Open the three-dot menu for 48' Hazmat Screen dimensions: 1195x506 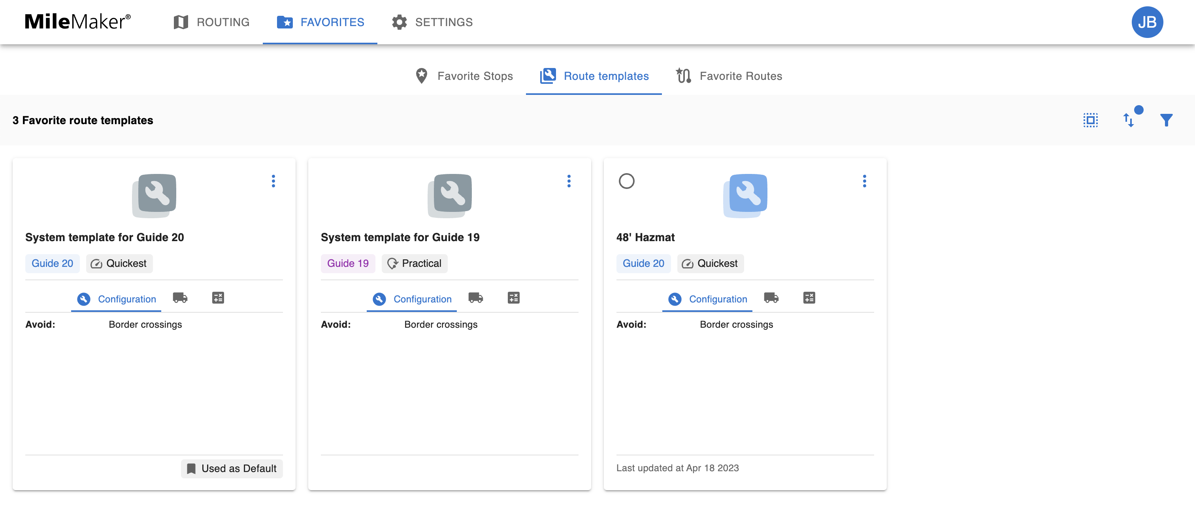(864, 181)
